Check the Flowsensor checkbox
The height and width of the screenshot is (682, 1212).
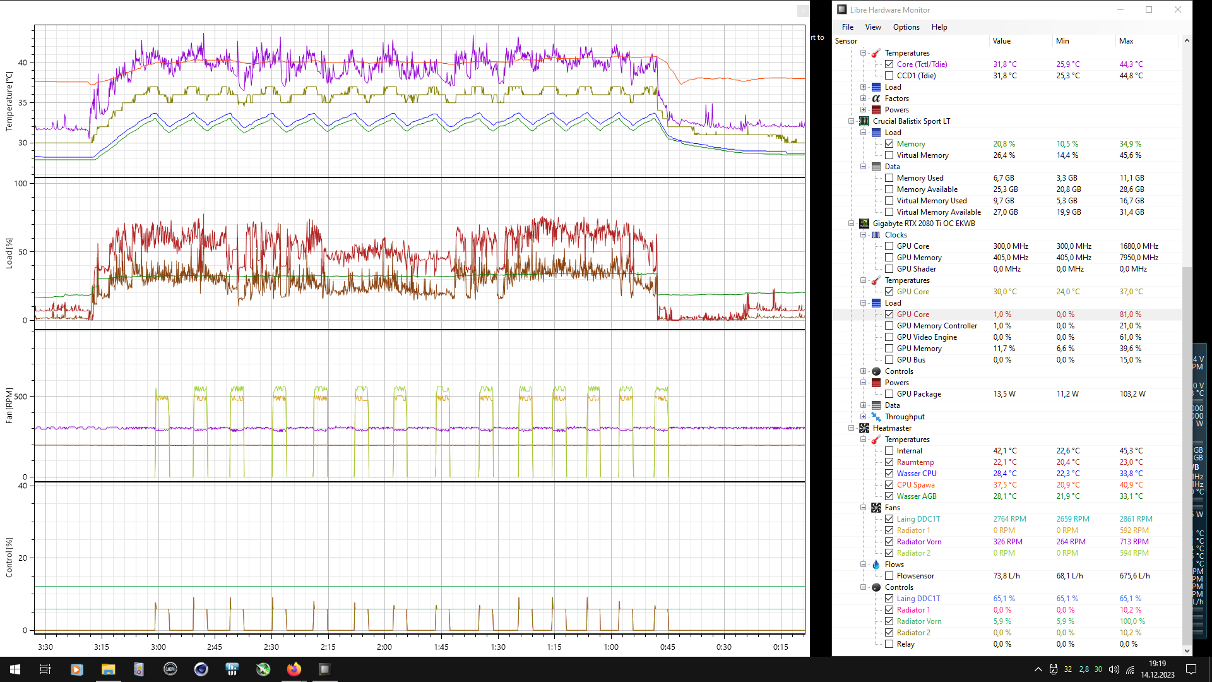click(x=889, y=576)
